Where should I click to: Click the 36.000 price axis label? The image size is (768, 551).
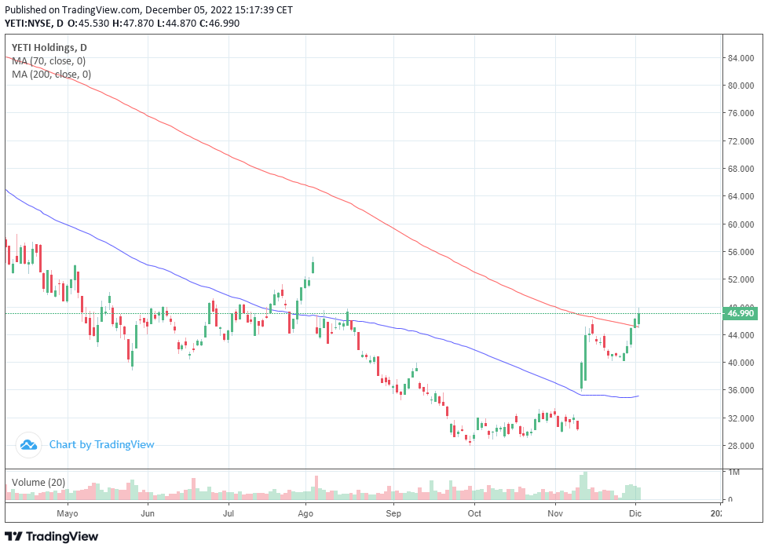click(x=741, y=390)
